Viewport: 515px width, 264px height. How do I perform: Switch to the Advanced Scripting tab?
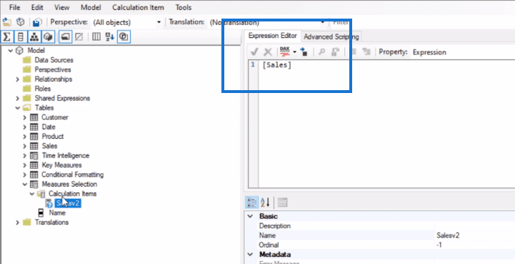(331, 37)
